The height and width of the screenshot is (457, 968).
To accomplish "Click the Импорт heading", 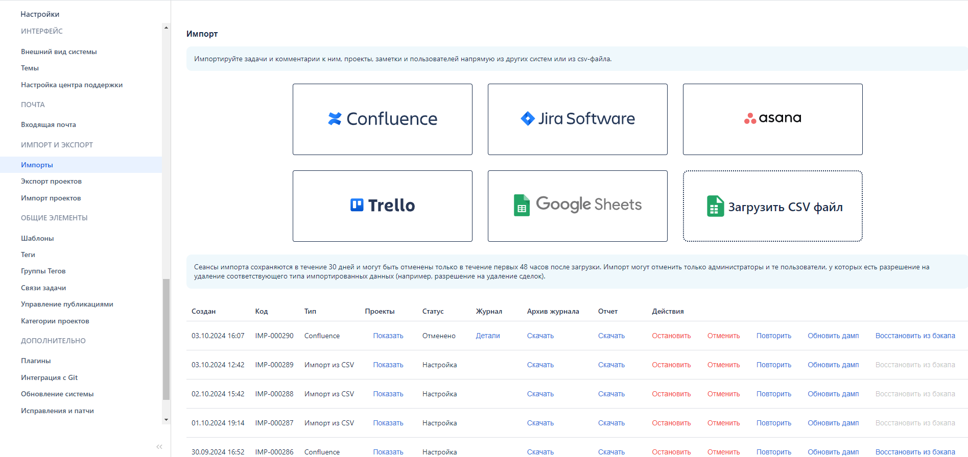I will tap(202, 34).
